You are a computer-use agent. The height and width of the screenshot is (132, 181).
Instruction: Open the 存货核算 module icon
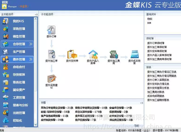pos(6,74)
